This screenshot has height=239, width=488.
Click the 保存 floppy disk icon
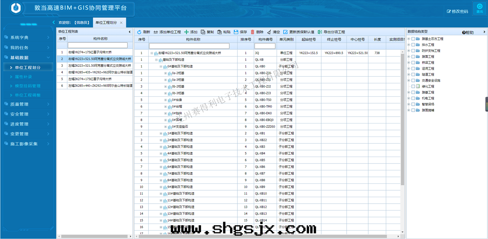(x=236, y=32)
